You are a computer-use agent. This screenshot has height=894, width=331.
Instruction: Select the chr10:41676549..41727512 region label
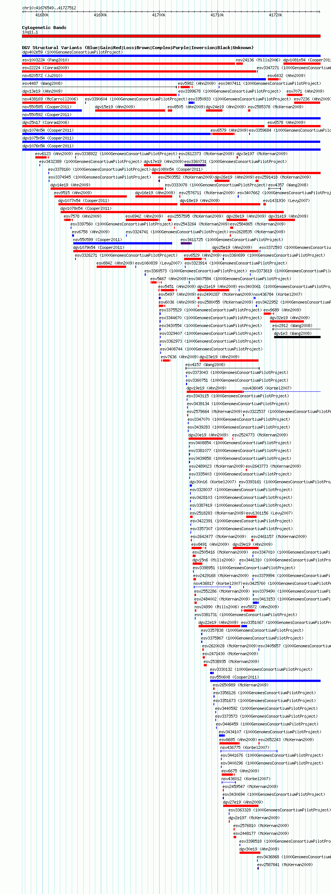(x=49, y=8)
